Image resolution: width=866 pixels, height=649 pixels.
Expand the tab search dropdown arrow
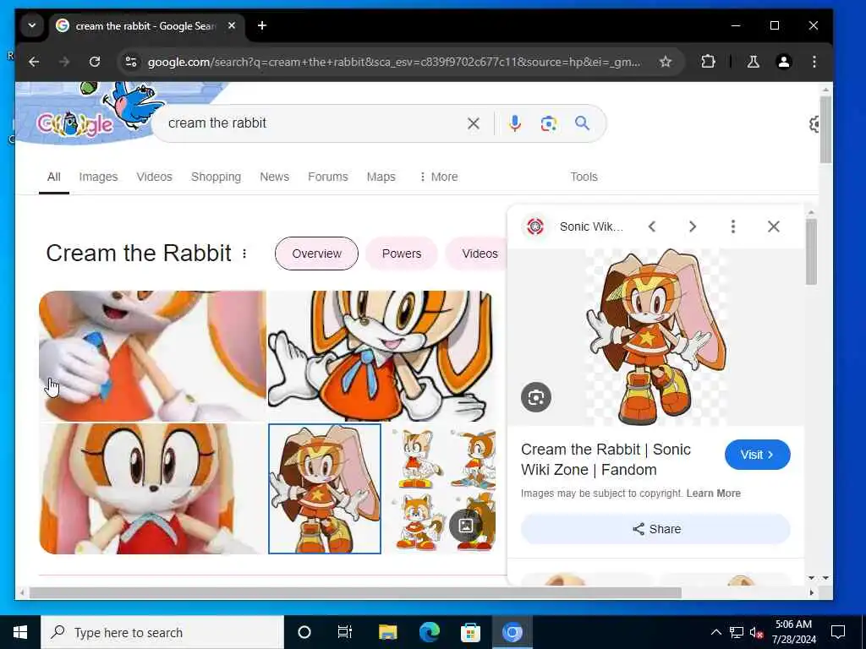coord(32,26)
